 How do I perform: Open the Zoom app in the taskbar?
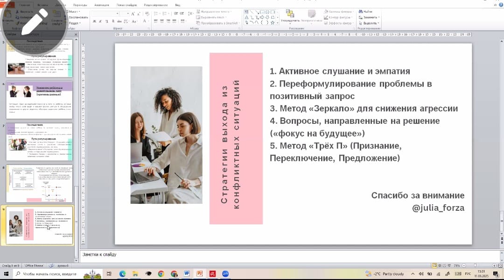click(224, 274)
